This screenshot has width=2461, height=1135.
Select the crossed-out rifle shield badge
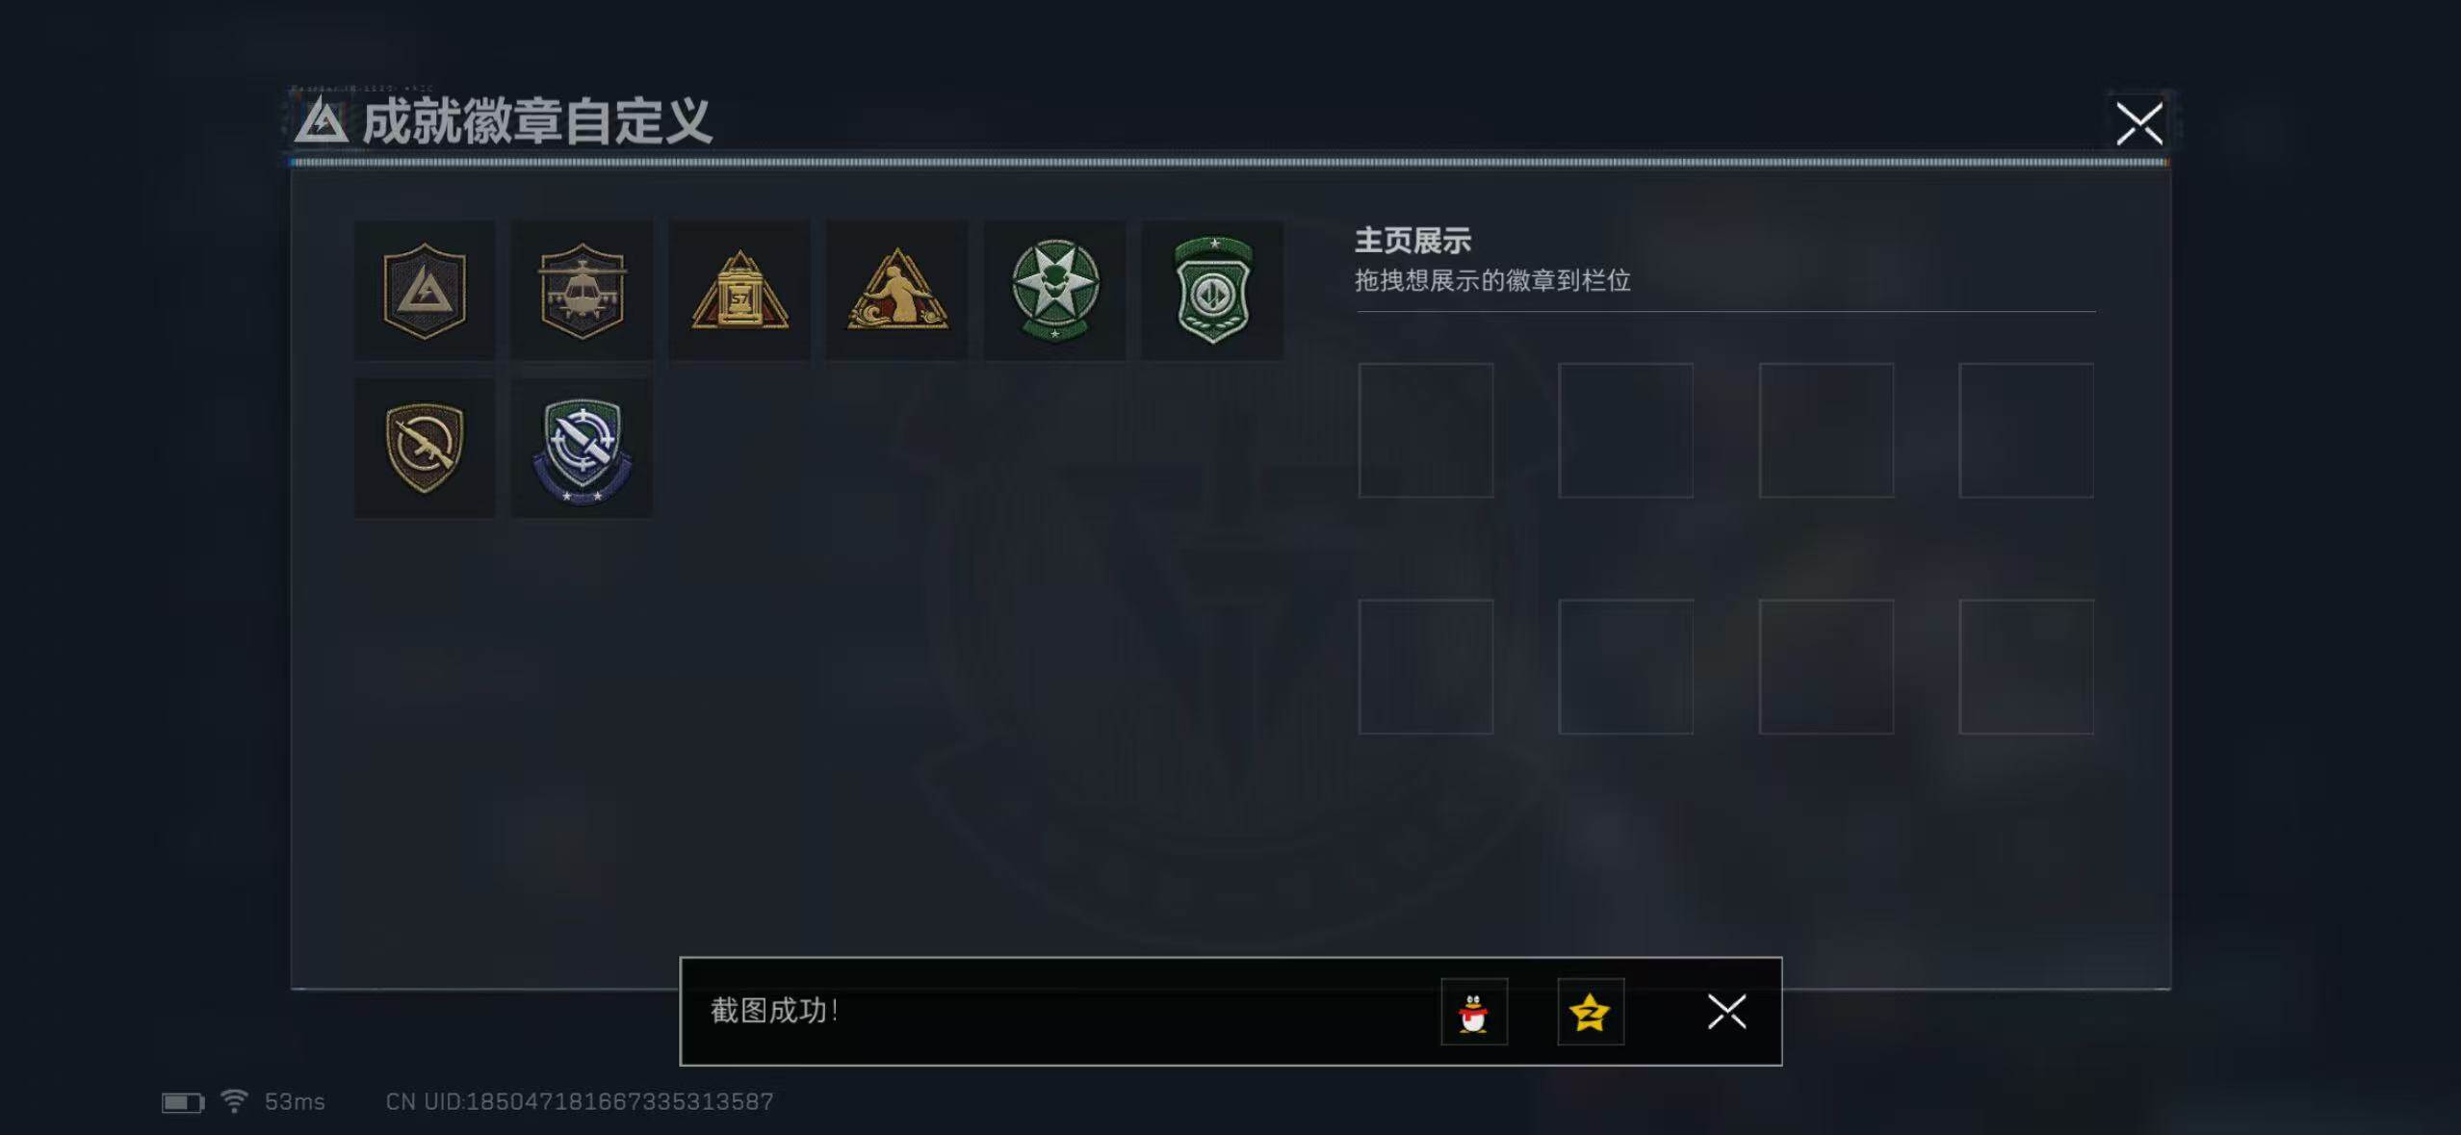coord(425,449)
